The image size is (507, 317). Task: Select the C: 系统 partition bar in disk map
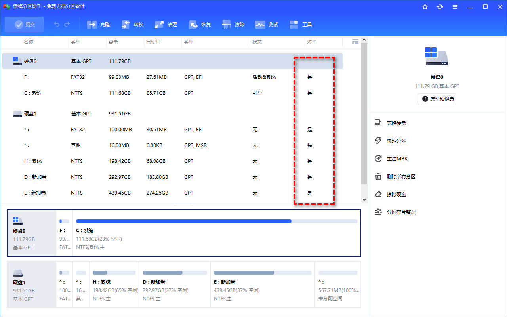click(217, 233)
